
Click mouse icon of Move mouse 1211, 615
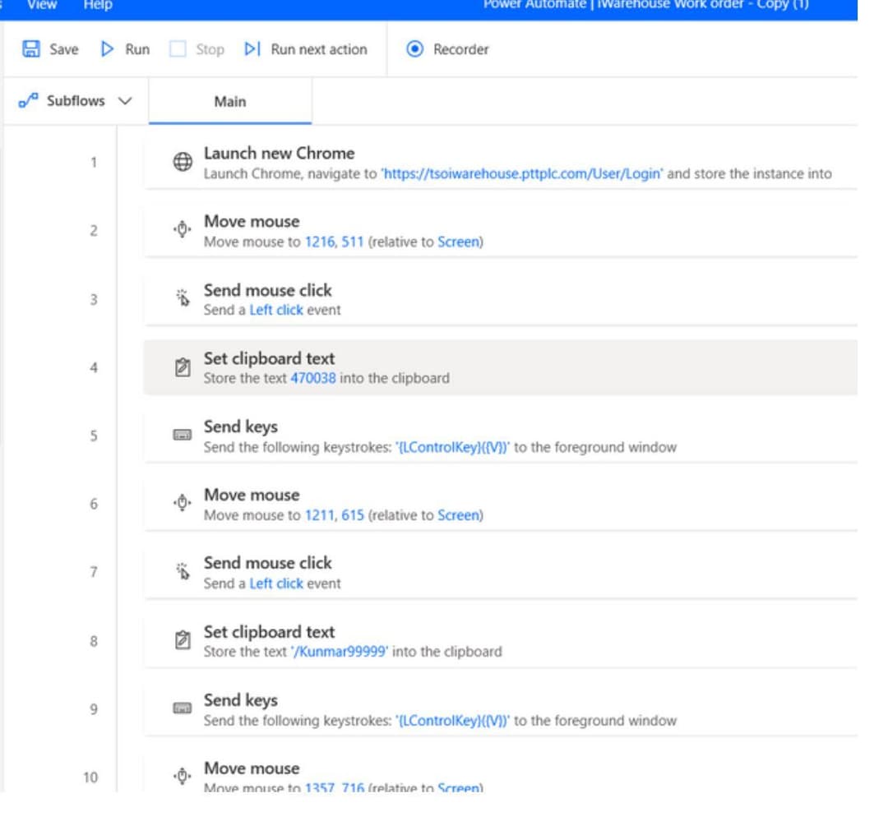183,503
